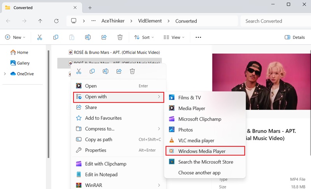Image resolution: width=311 pixels, height=189 pixels.
Task: Choose VLC media player
Action: click(x=205, y=140)
